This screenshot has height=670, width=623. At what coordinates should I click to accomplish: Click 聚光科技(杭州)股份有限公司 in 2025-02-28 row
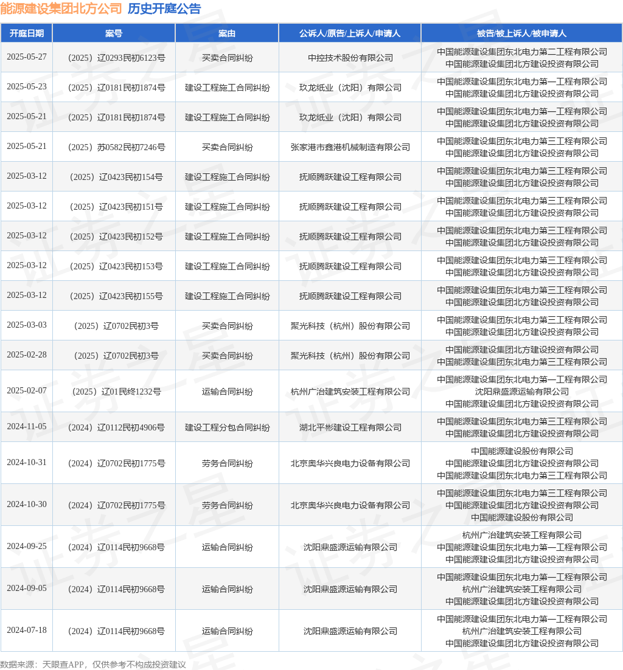tap(350, 356)
